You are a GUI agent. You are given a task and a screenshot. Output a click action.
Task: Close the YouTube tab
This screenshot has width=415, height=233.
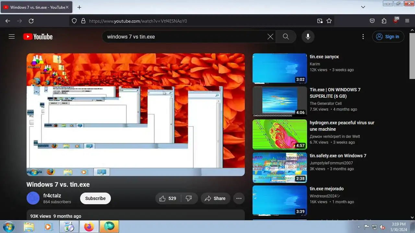[x=67, y=7]
